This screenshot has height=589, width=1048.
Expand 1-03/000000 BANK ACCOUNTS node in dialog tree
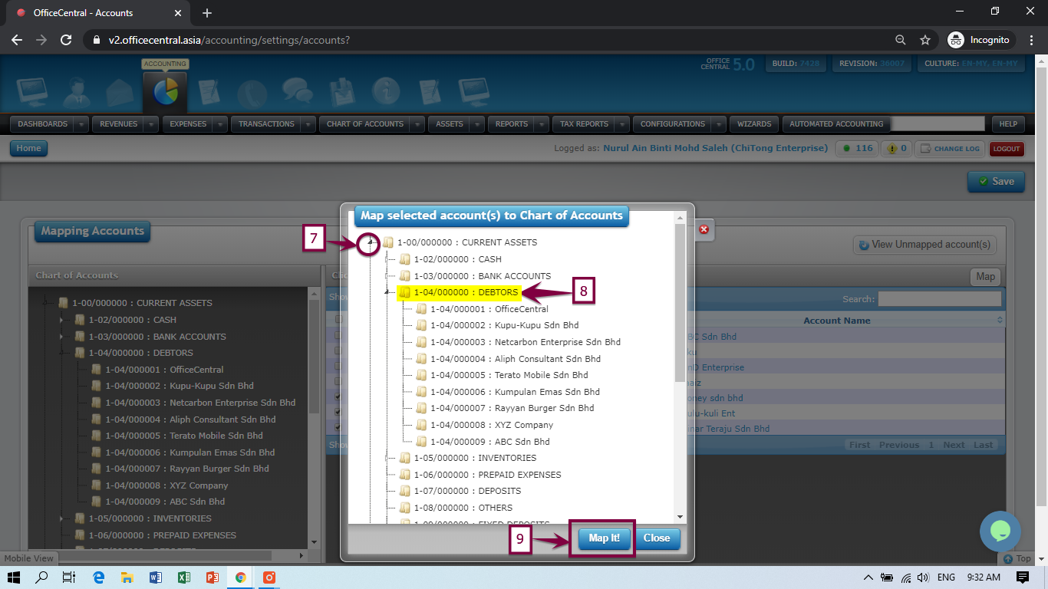[x=387, y=276]
